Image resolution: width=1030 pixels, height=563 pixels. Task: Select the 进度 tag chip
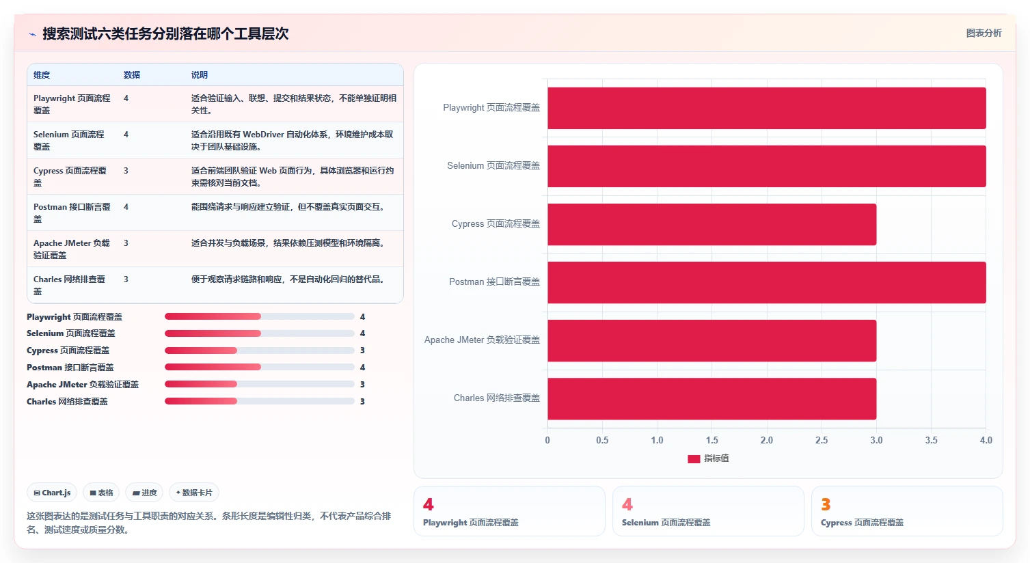pyautogui.click(x=144, y=493)
